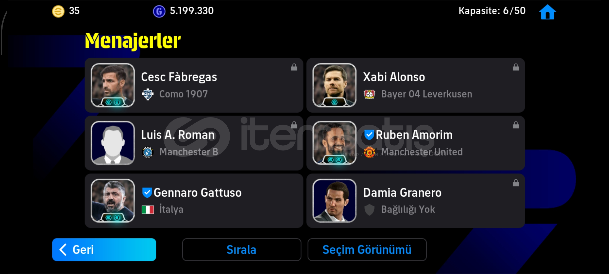
Task: Open Cesc Fàbregas manager portrait
Action: (113, 85)
